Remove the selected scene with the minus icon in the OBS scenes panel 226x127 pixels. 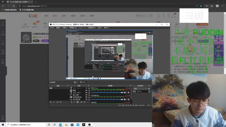click(54, 102)
